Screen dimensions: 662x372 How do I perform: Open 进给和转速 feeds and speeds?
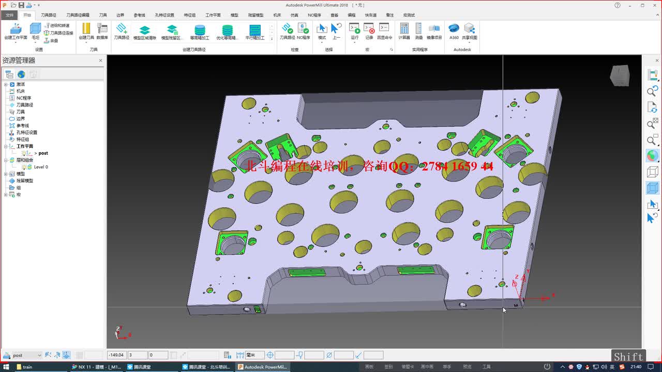[56, 25]
